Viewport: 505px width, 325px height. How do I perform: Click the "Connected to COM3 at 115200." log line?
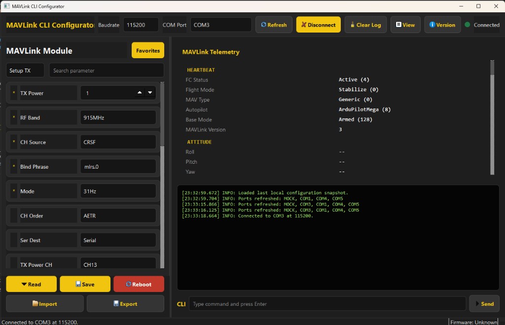[248, 216]
